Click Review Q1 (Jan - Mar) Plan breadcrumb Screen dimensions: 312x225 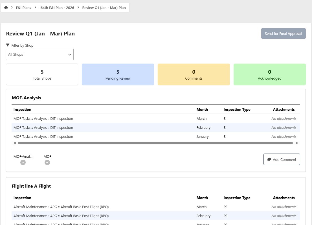(104, 8)
